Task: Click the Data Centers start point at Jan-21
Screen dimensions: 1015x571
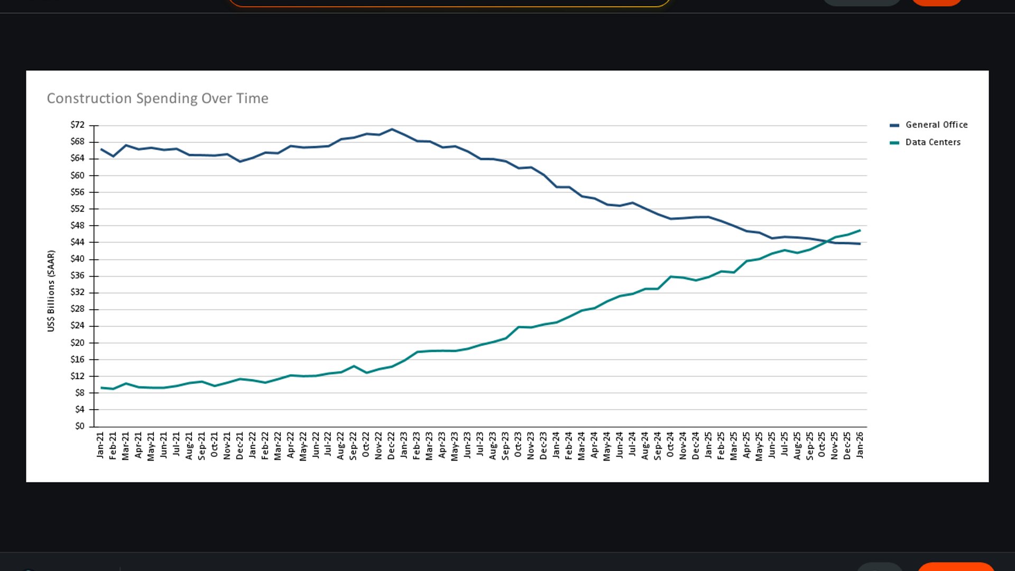Action: coord(101,388)
